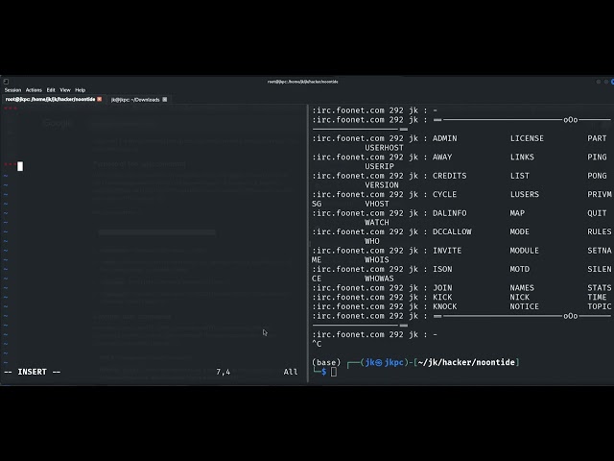Click the TOPIC command text

(599, 306)
